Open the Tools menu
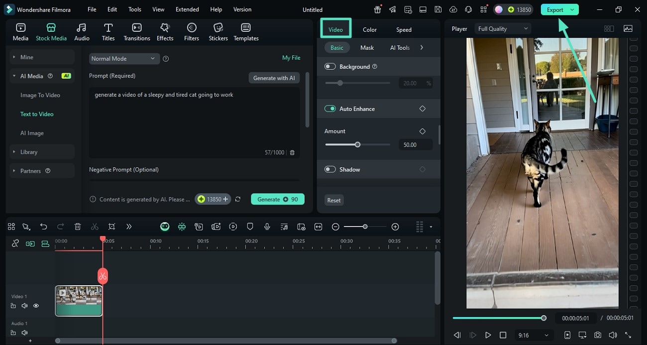The width and height of the screenshot is (647, 345). coord(135,9)
